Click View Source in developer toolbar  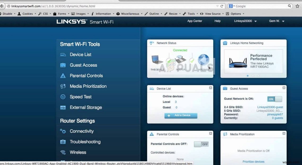point(212,14)
